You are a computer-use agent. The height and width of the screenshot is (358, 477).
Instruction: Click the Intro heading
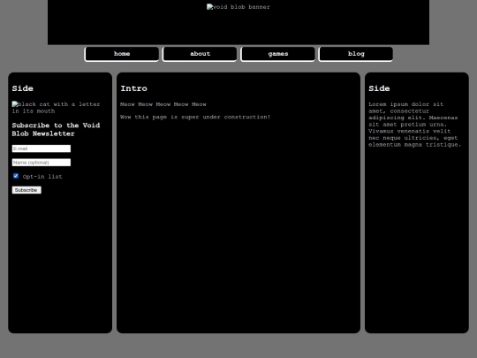(x=134, y=88)
